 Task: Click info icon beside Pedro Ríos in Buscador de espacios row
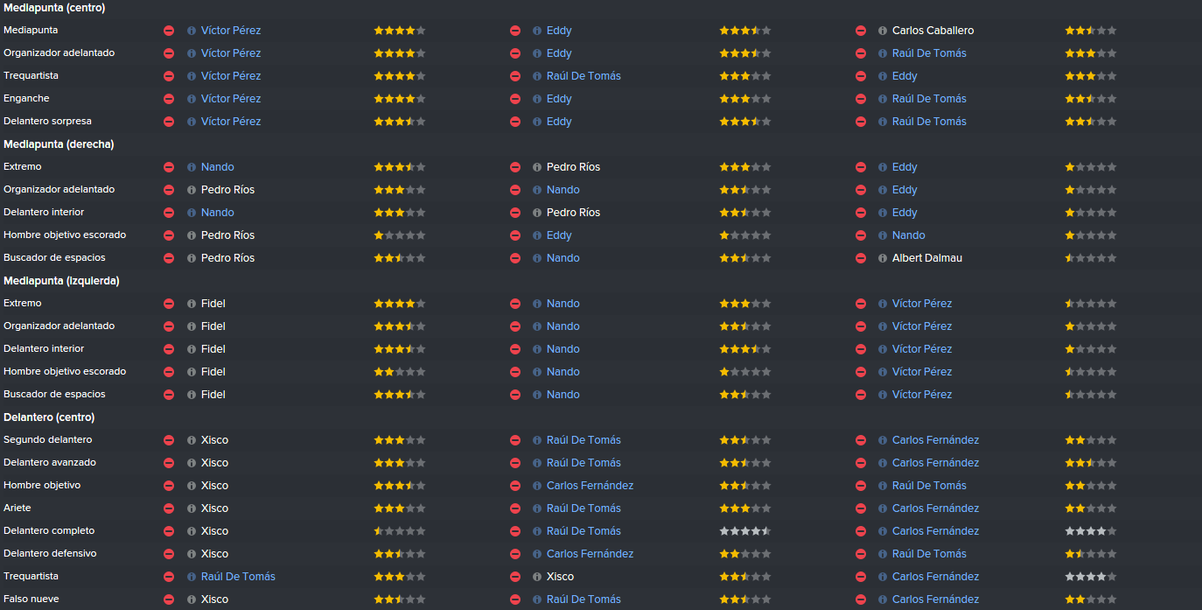pyautogui.click(x=192, y=258)
